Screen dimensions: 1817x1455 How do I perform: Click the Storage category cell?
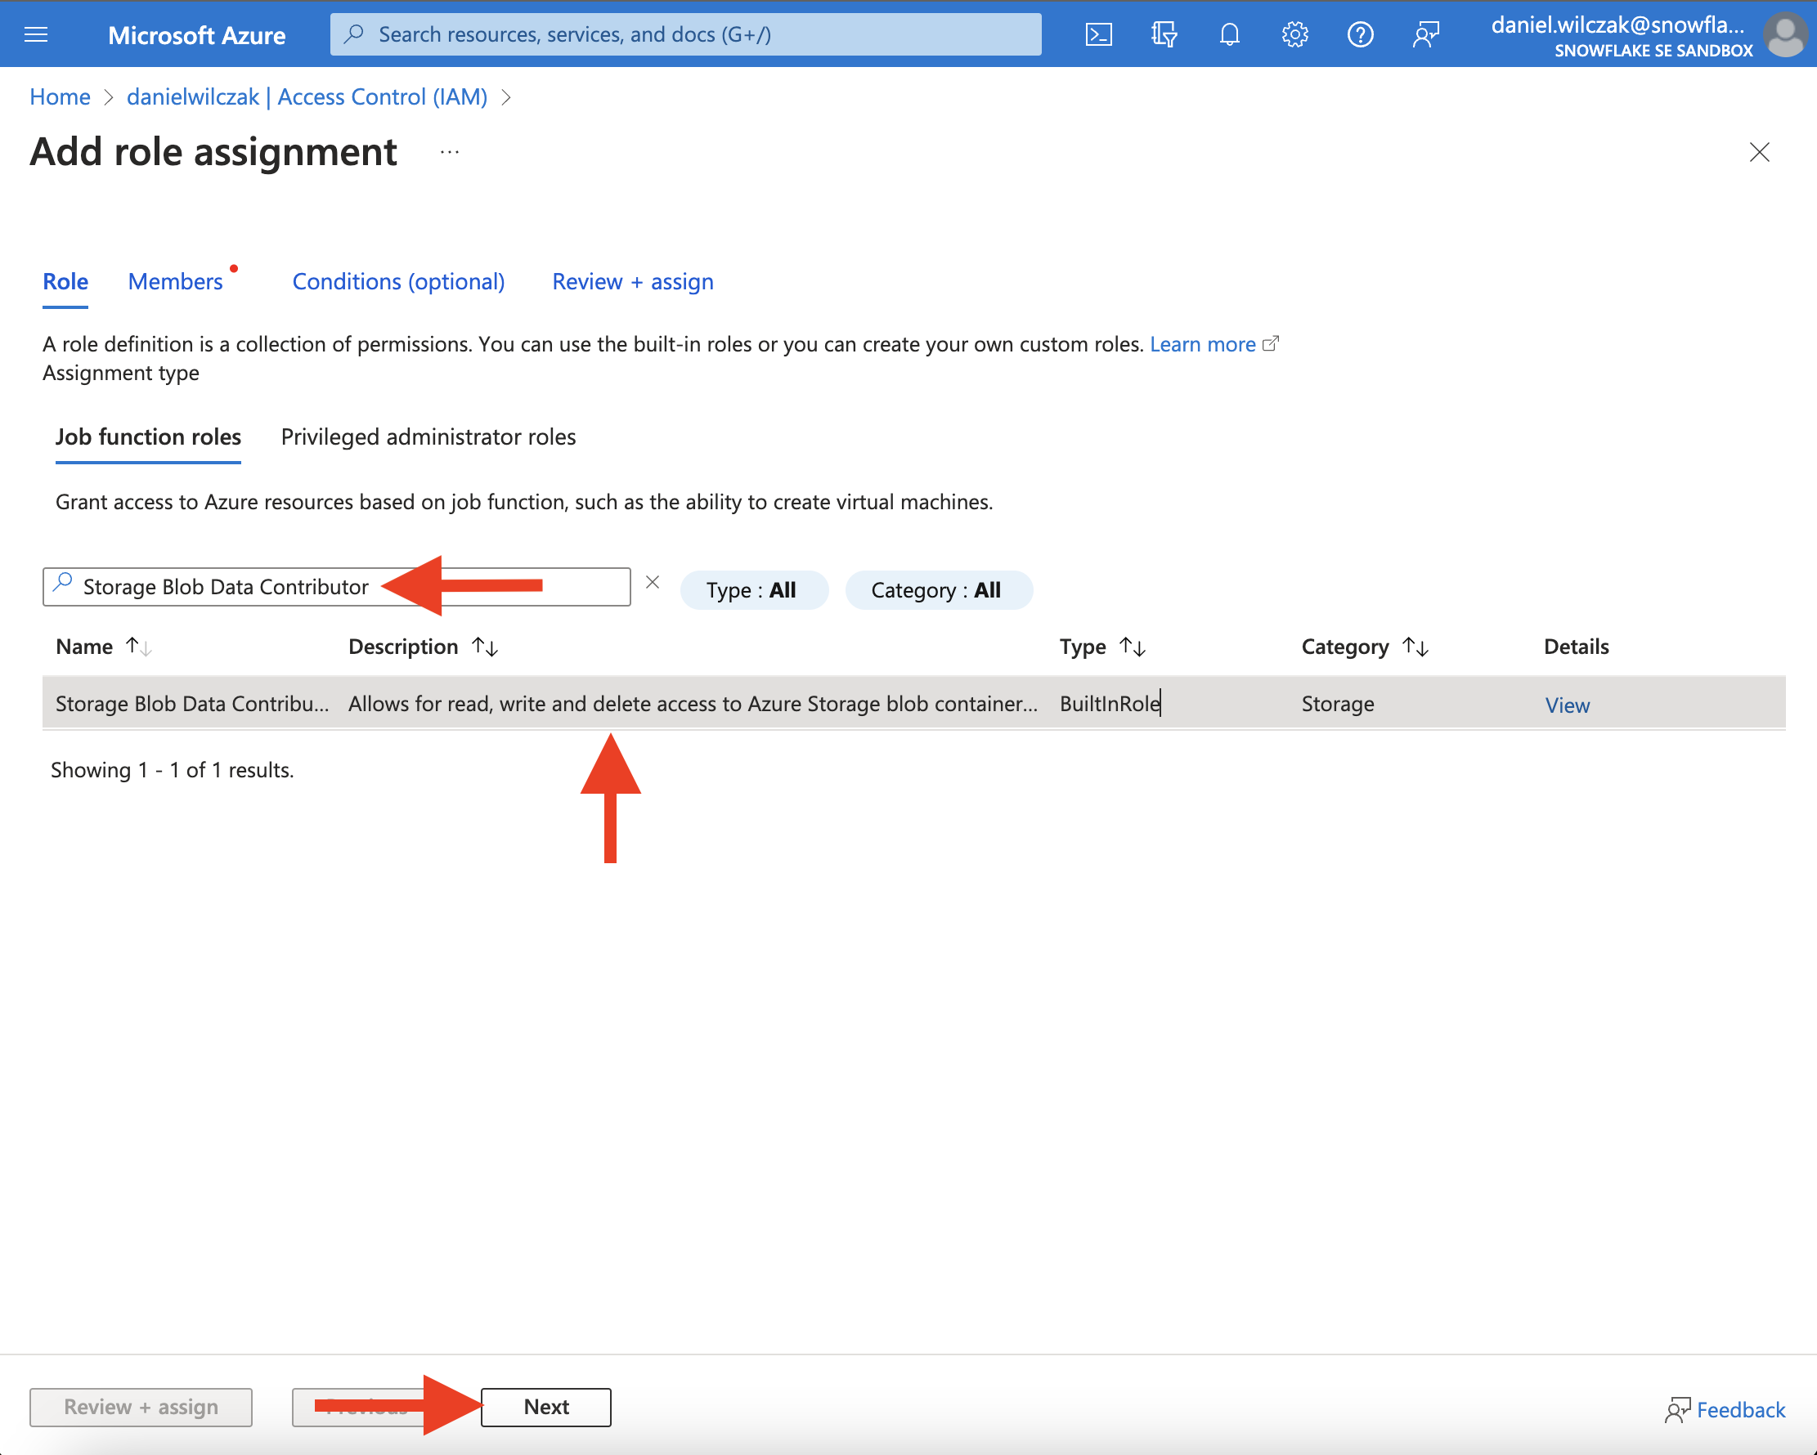tap(1338, 704)
